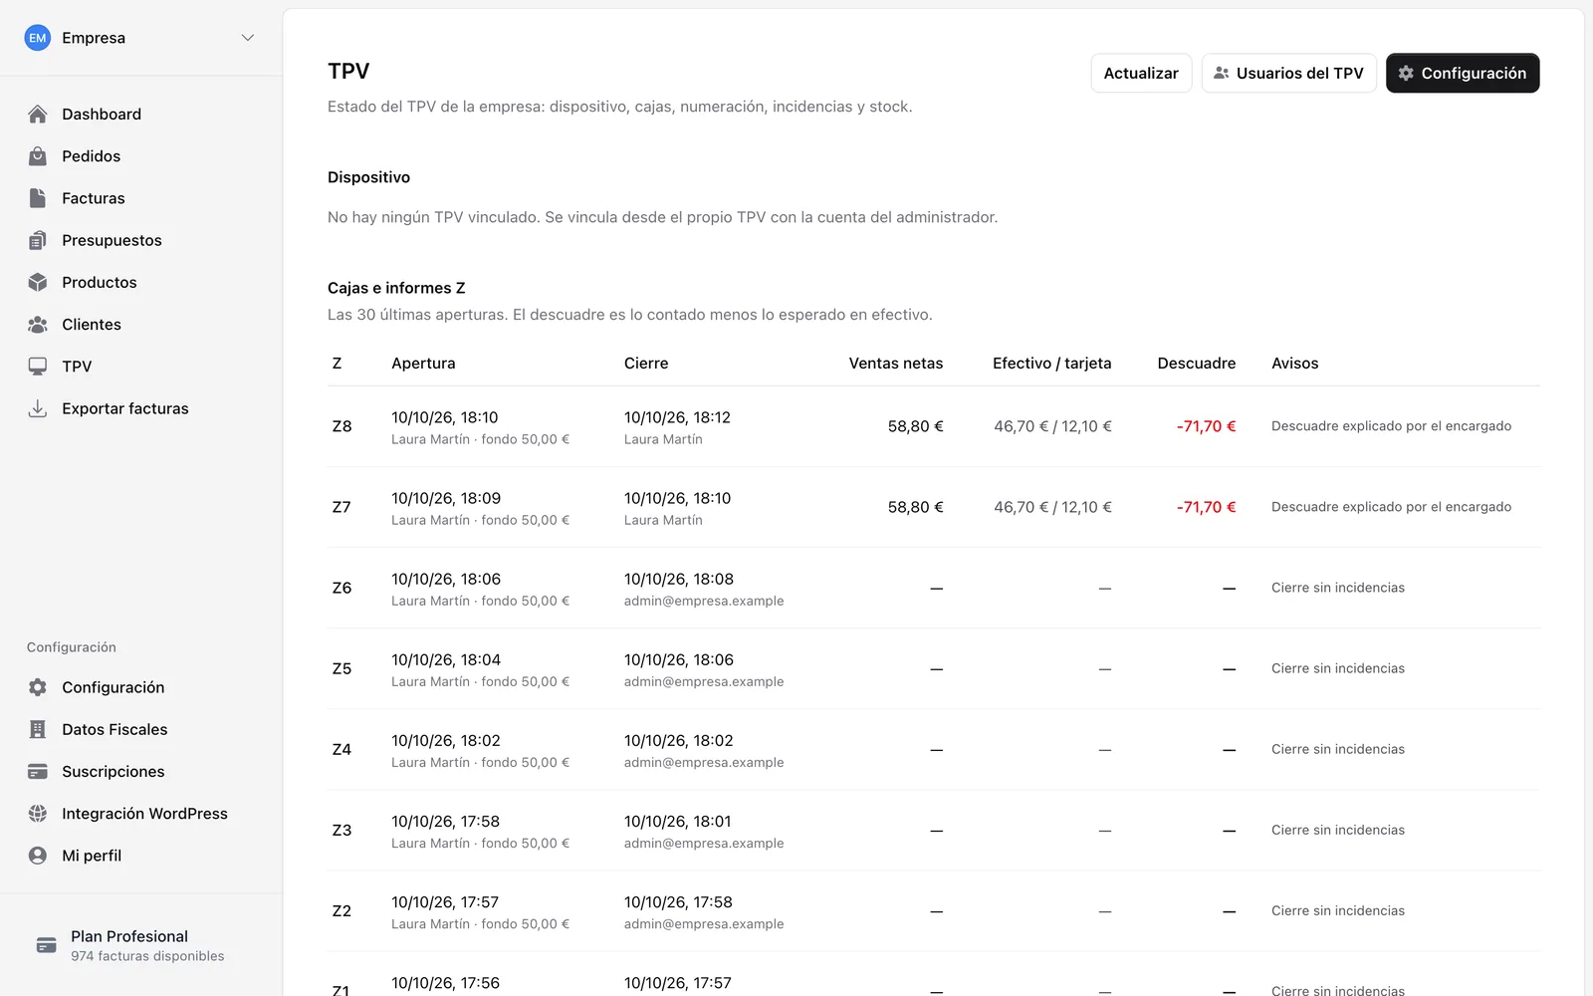Click the Ventas netas column header
This screenshot has height=996, width=1593.
click(x=896, y=364)
